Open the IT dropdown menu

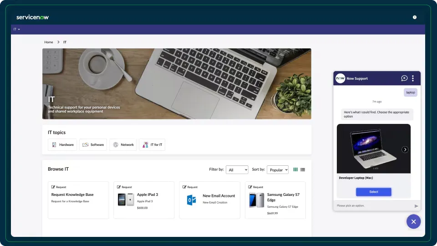click(x=17, y=29)
